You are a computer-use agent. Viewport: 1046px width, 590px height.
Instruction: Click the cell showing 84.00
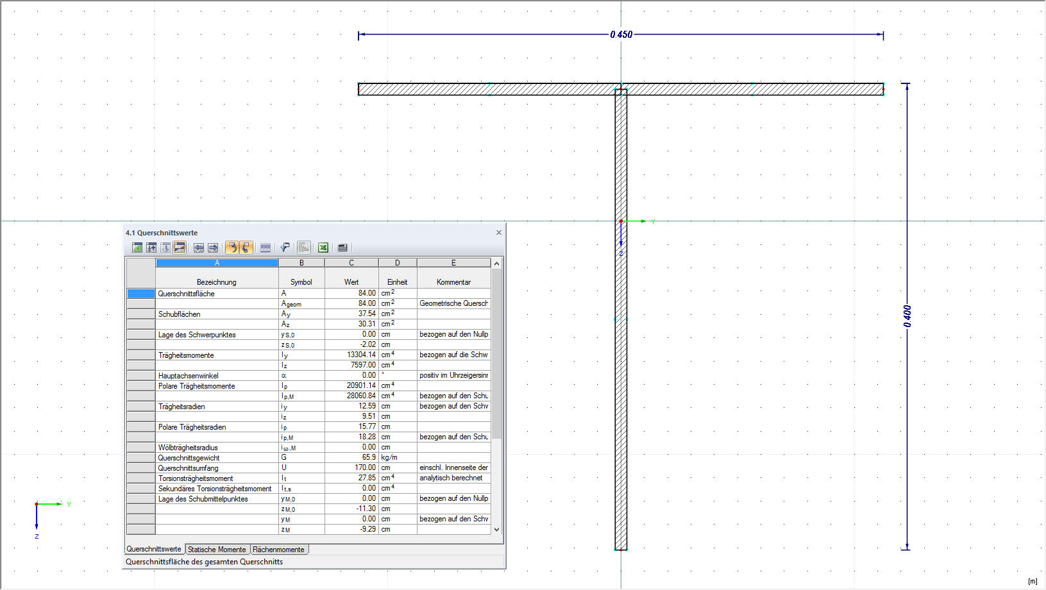click(351, 293)
